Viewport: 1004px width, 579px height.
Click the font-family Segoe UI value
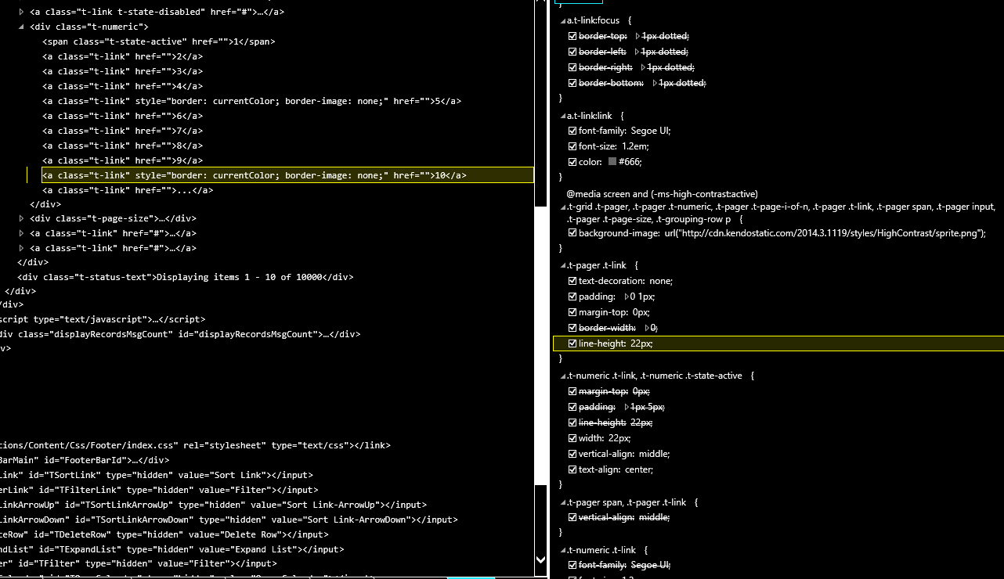(651, 131)
